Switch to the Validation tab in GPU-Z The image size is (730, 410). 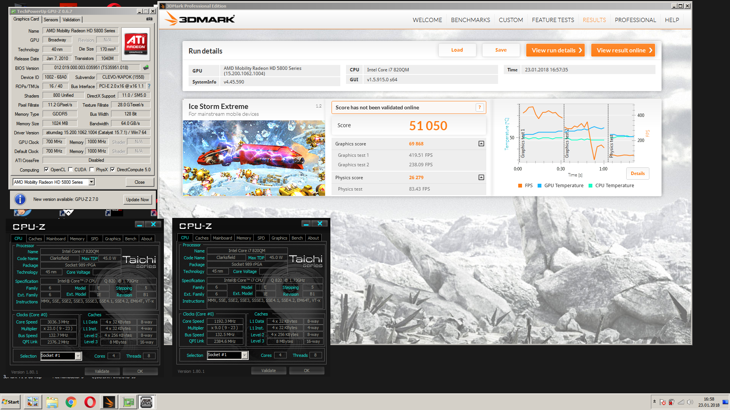71,20
